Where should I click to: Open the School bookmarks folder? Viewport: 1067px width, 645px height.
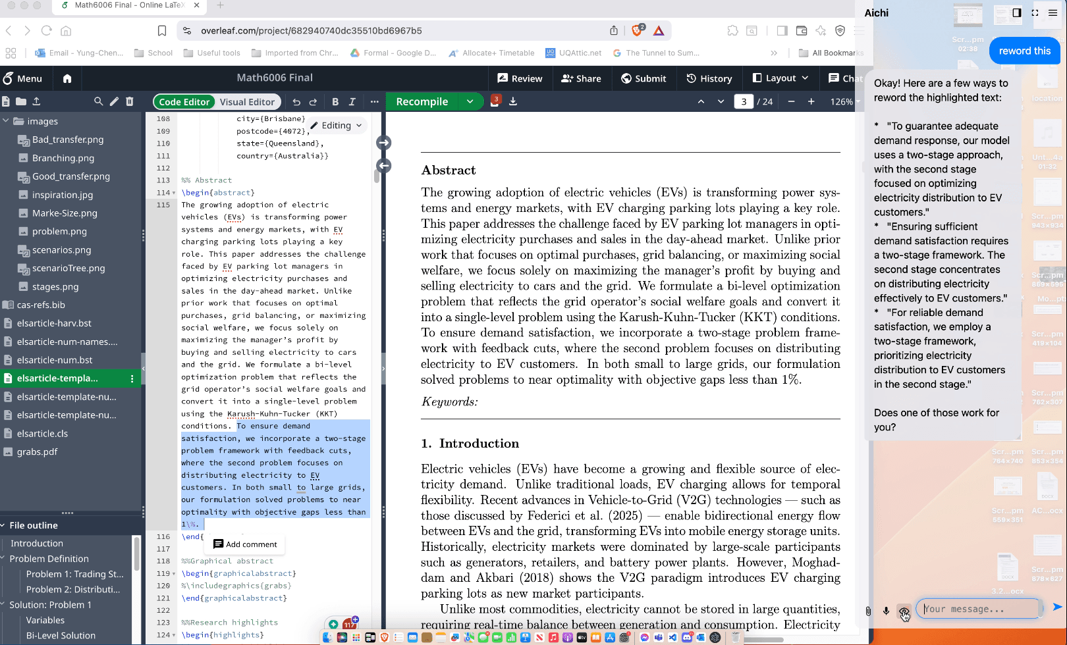(x=153, y=53)
